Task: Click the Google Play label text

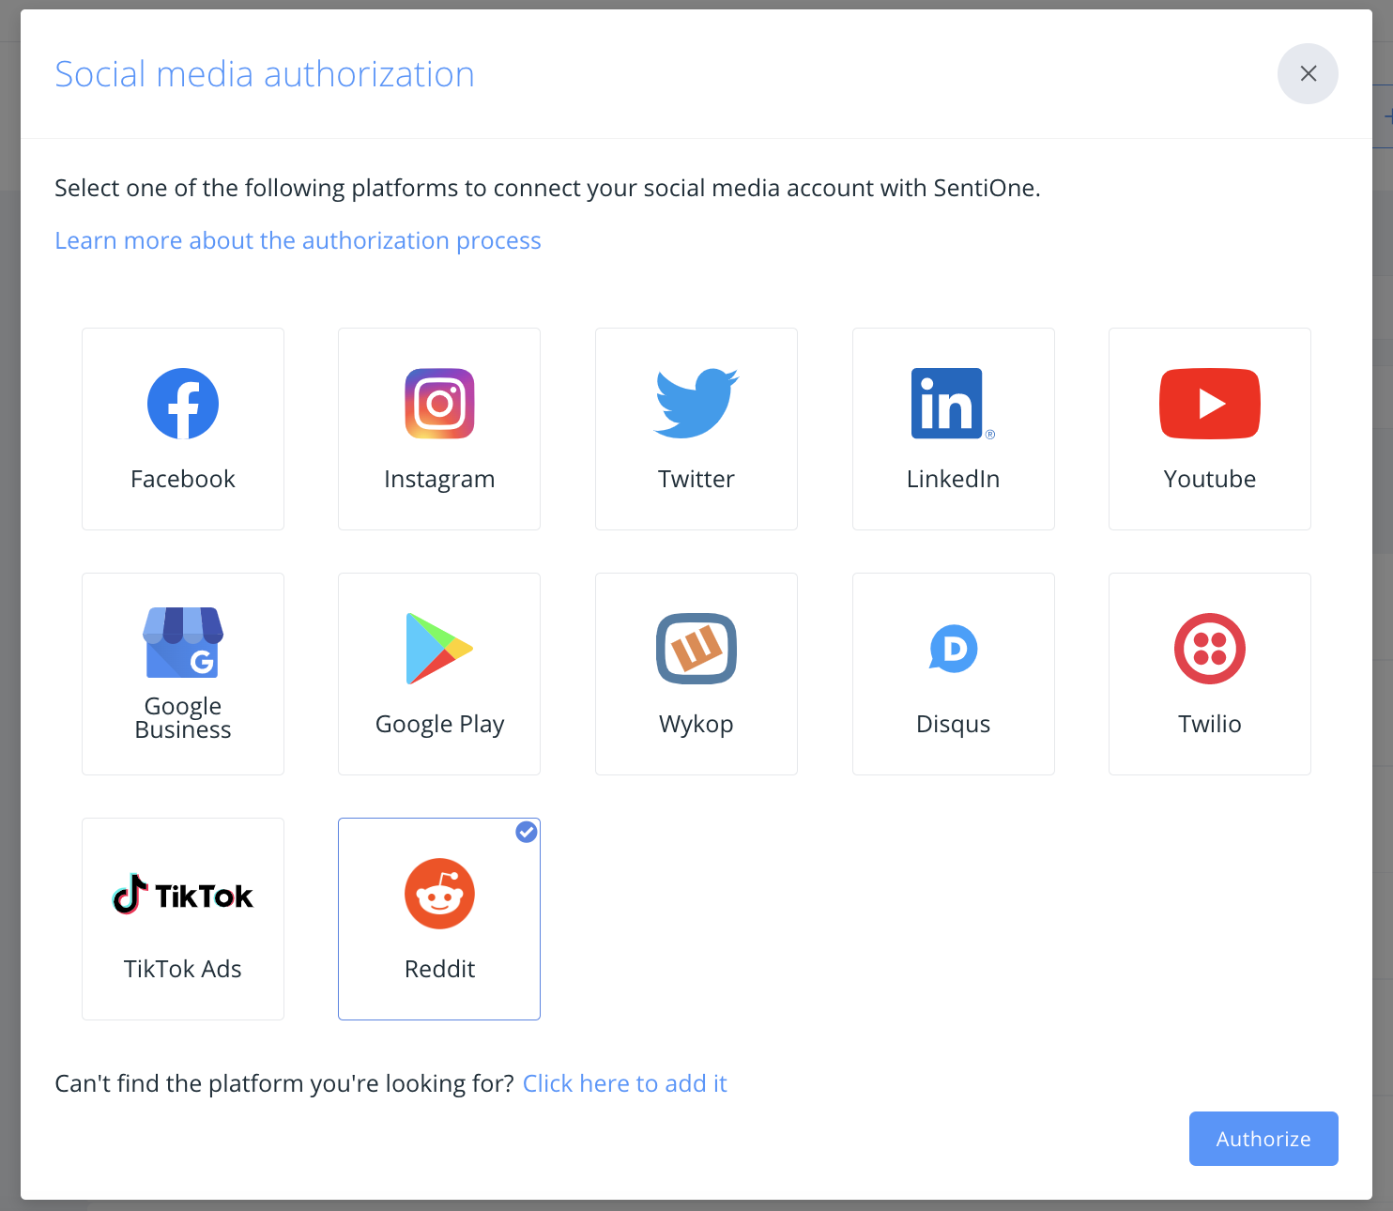Action: point(439,725)
